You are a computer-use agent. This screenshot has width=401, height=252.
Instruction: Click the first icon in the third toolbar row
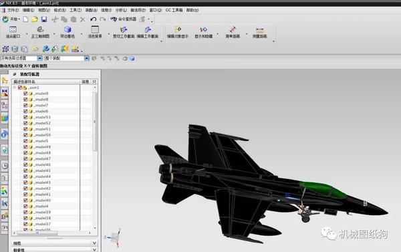[x=5, y=49]
